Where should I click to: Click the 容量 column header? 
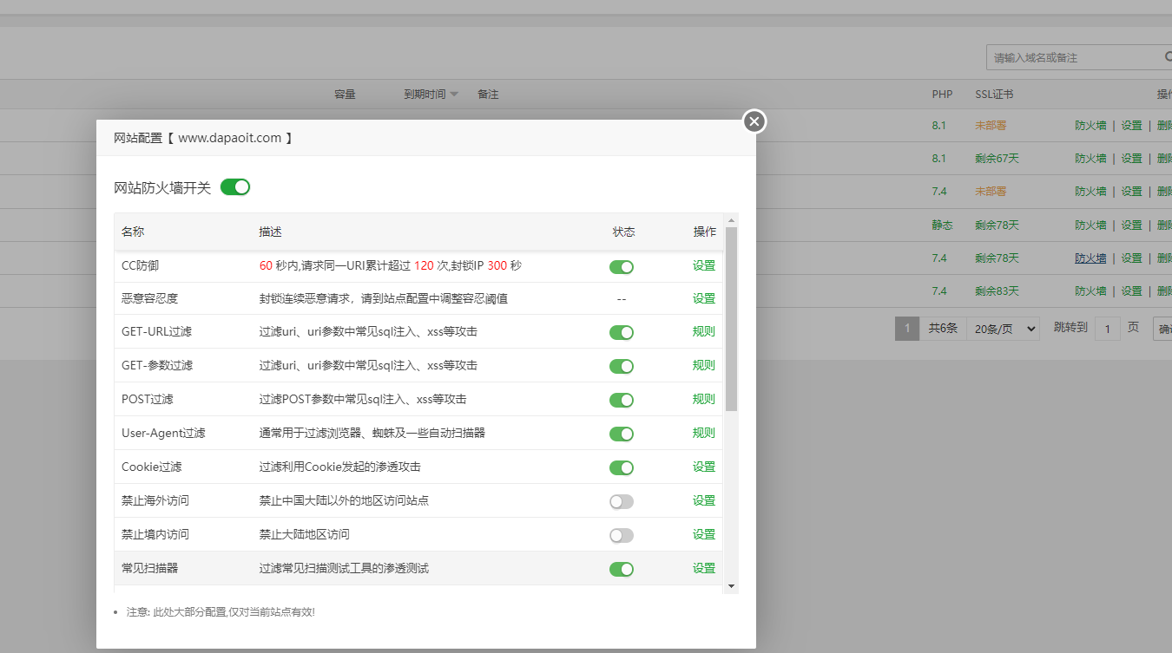click(x=345, y=95)
